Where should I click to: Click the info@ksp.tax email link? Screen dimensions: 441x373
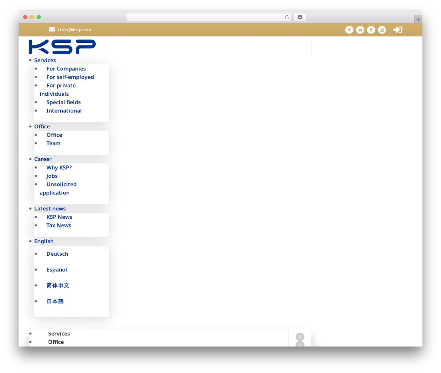point(75,30)
